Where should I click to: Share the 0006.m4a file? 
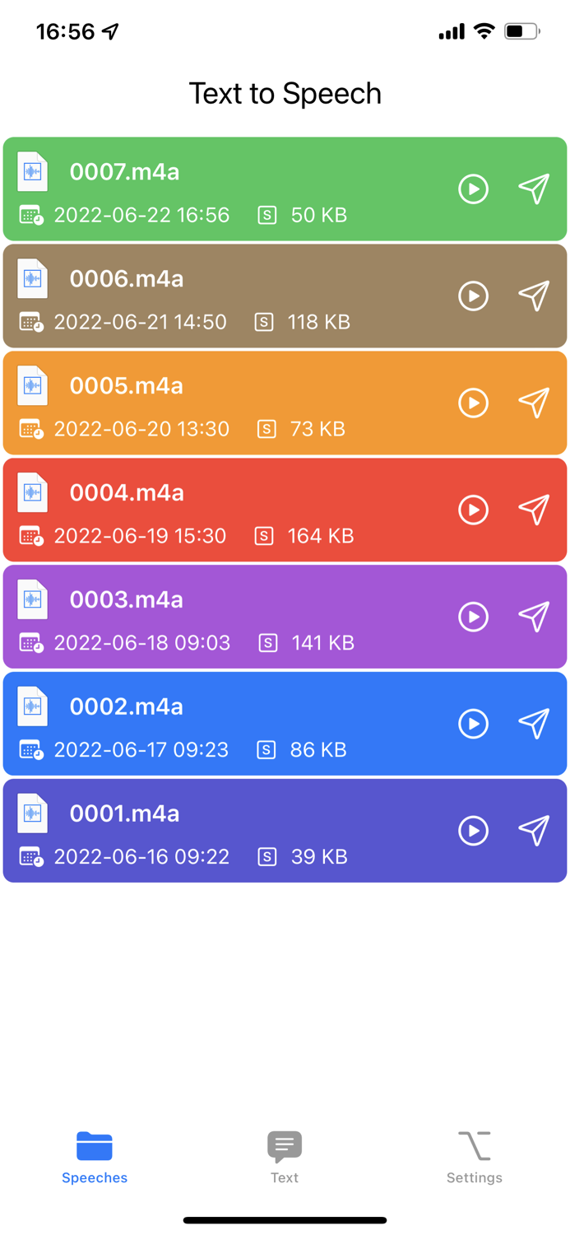click(533, 296)
